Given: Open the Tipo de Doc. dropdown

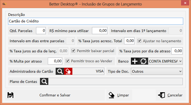Looking at the screenshot, I should pyautogui.click(x=180, y=71).
